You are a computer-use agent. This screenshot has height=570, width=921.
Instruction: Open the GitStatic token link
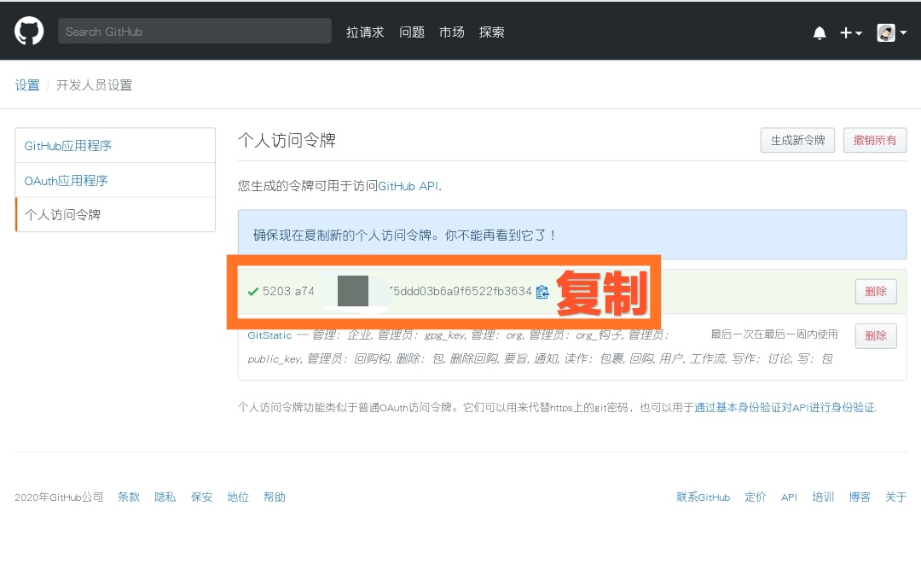tap(269, 335)
